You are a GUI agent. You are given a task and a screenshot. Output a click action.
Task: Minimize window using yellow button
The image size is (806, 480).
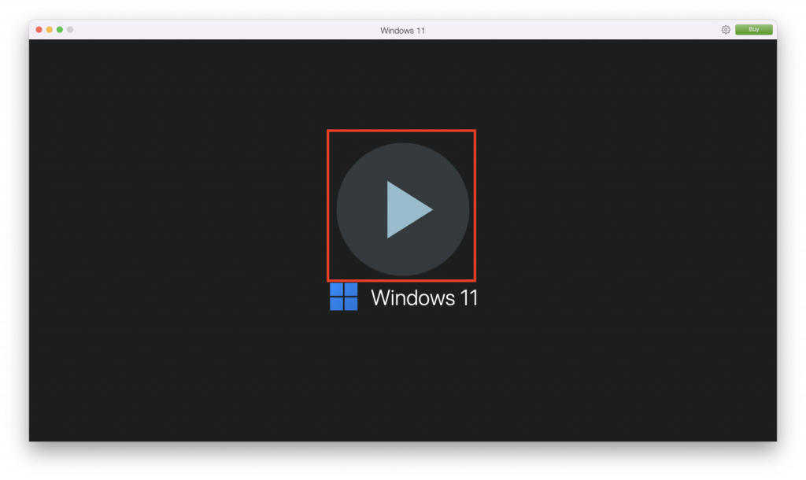click(x=50, y=30)
